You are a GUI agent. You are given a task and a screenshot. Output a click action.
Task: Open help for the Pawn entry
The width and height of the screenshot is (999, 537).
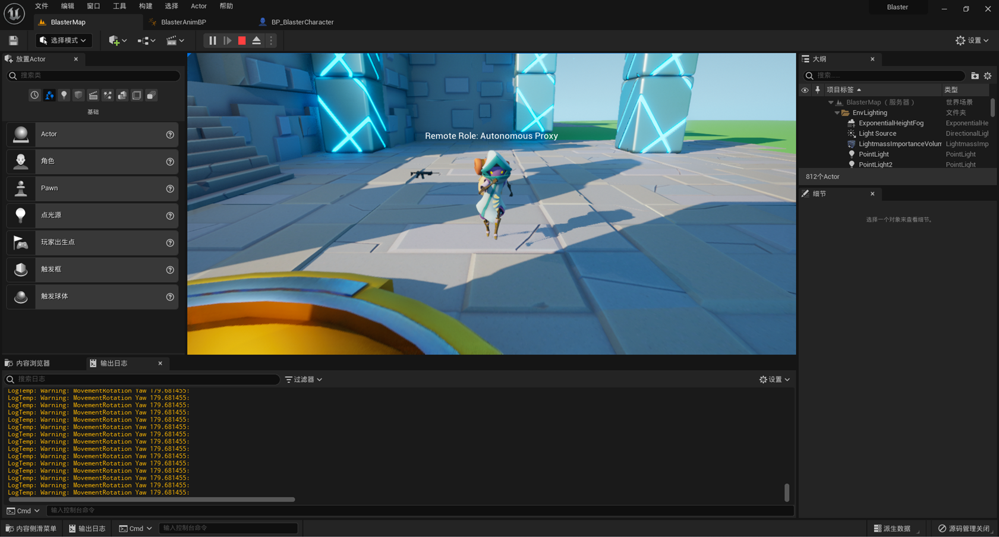170,189
